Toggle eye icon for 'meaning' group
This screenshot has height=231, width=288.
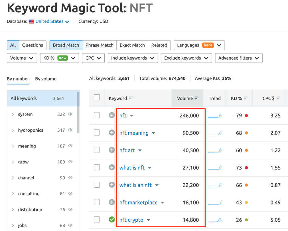(70, 146)
